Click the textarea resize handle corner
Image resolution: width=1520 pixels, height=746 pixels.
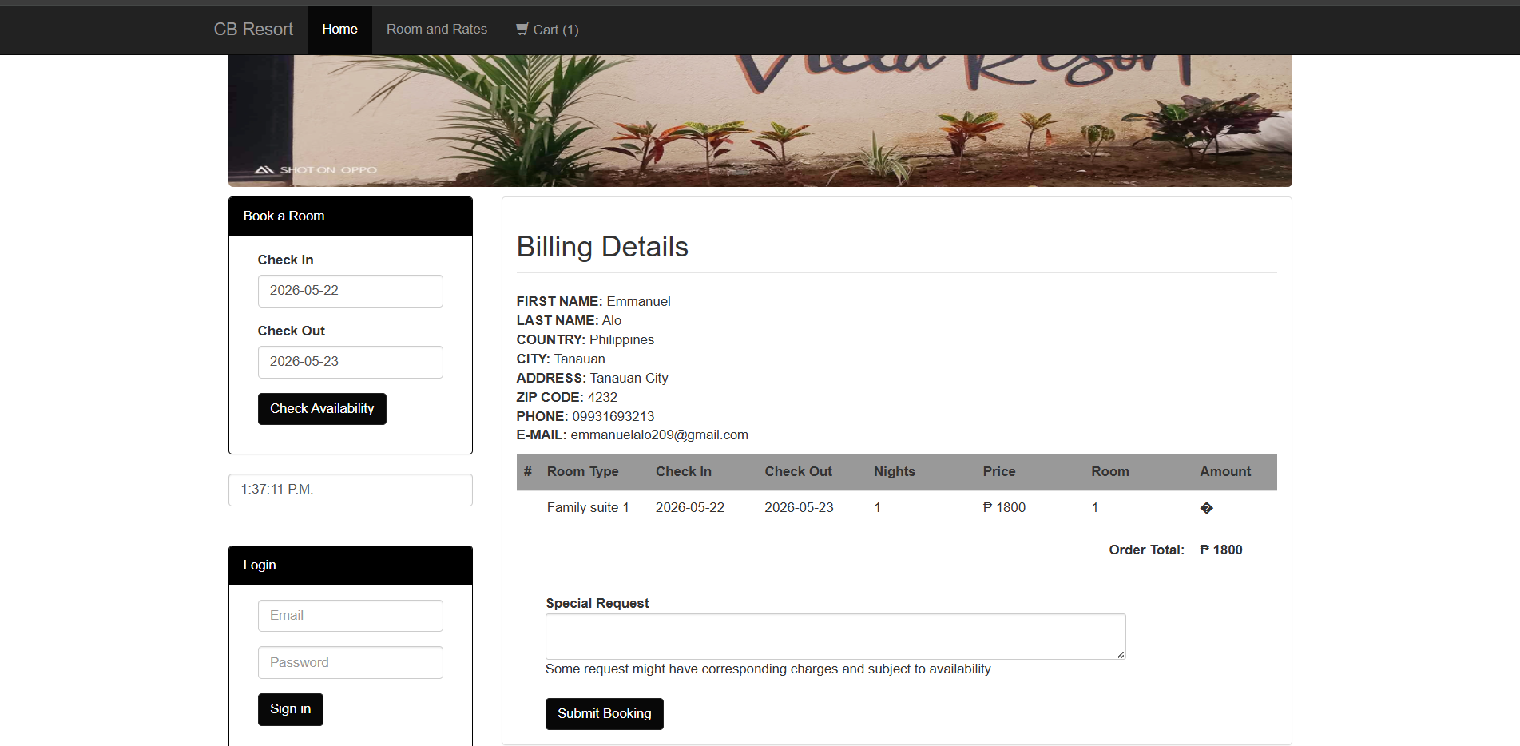pos(1121,654)
